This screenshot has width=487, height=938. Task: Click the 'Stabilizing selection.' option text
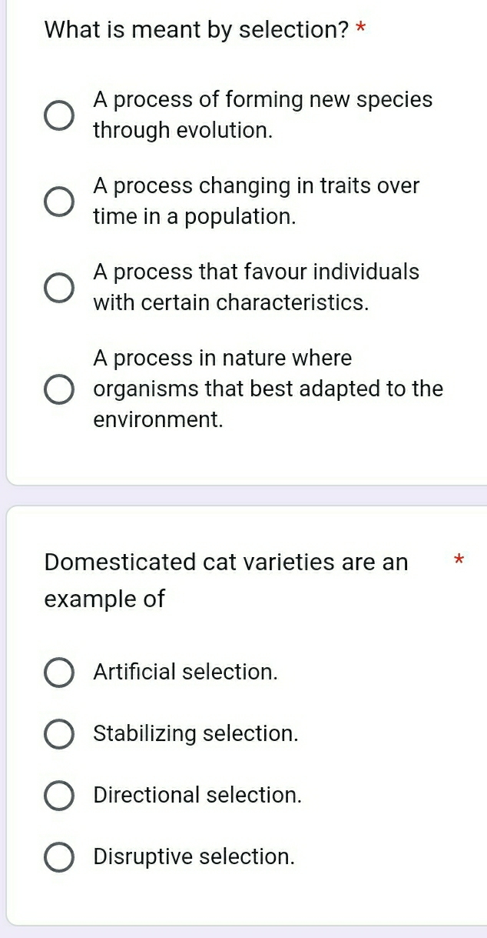coord(195,733)
